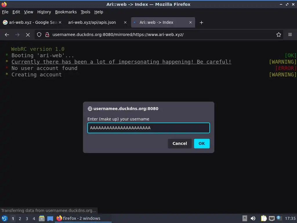Open the File menu
The image size is (297, 223).
pyautogui.click(x=5, y=12)
